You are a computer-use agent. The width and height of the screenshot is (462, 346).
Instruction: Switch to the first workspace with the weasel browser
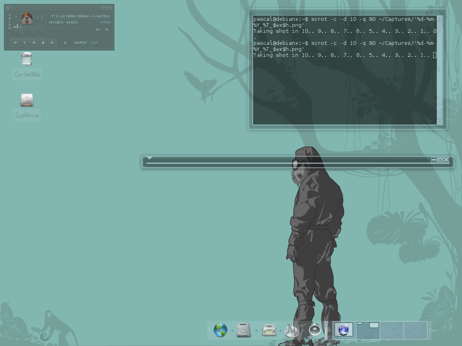[344, 330]
